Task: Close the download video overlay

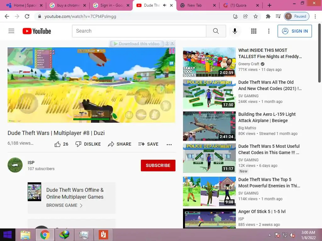Action: click(172, 43)
